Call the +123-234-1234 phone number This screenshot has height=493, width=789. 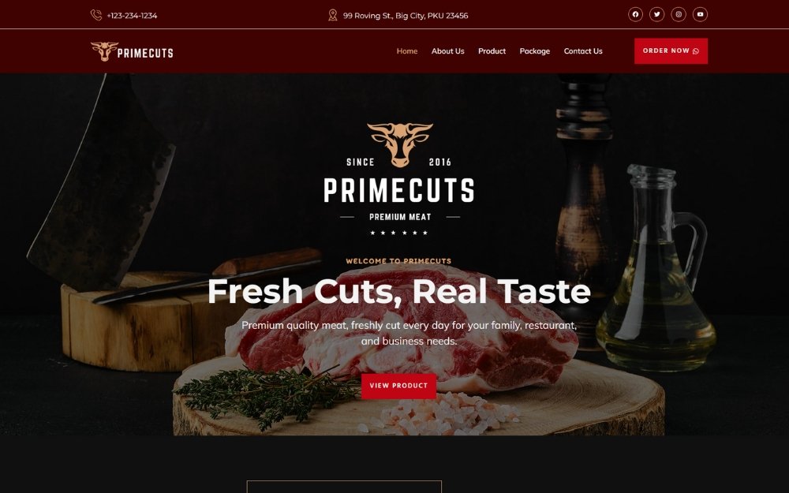point(132,16)
